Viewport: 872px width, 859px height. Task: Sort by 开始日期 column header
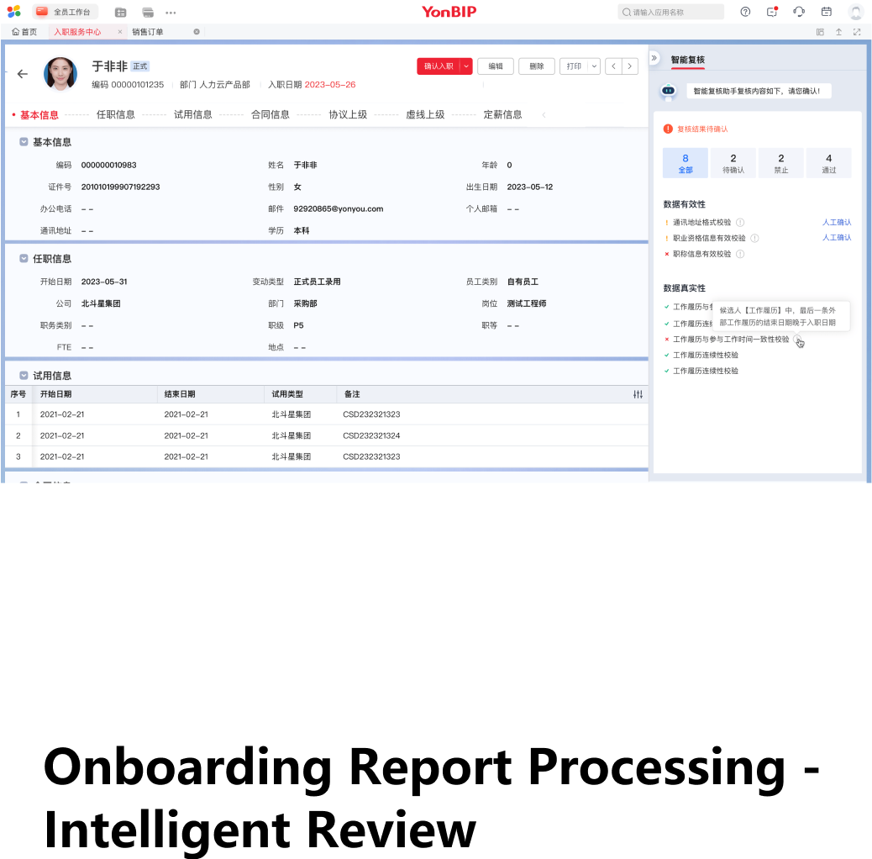(x=55, y=394)
